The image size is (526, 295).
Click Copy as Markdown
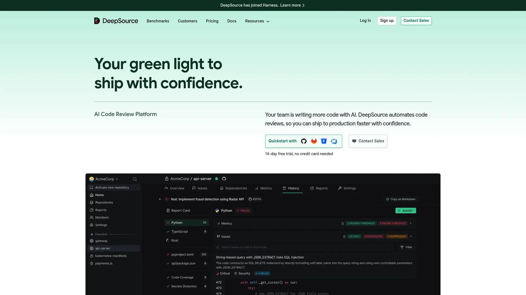[x=401, y=199]
